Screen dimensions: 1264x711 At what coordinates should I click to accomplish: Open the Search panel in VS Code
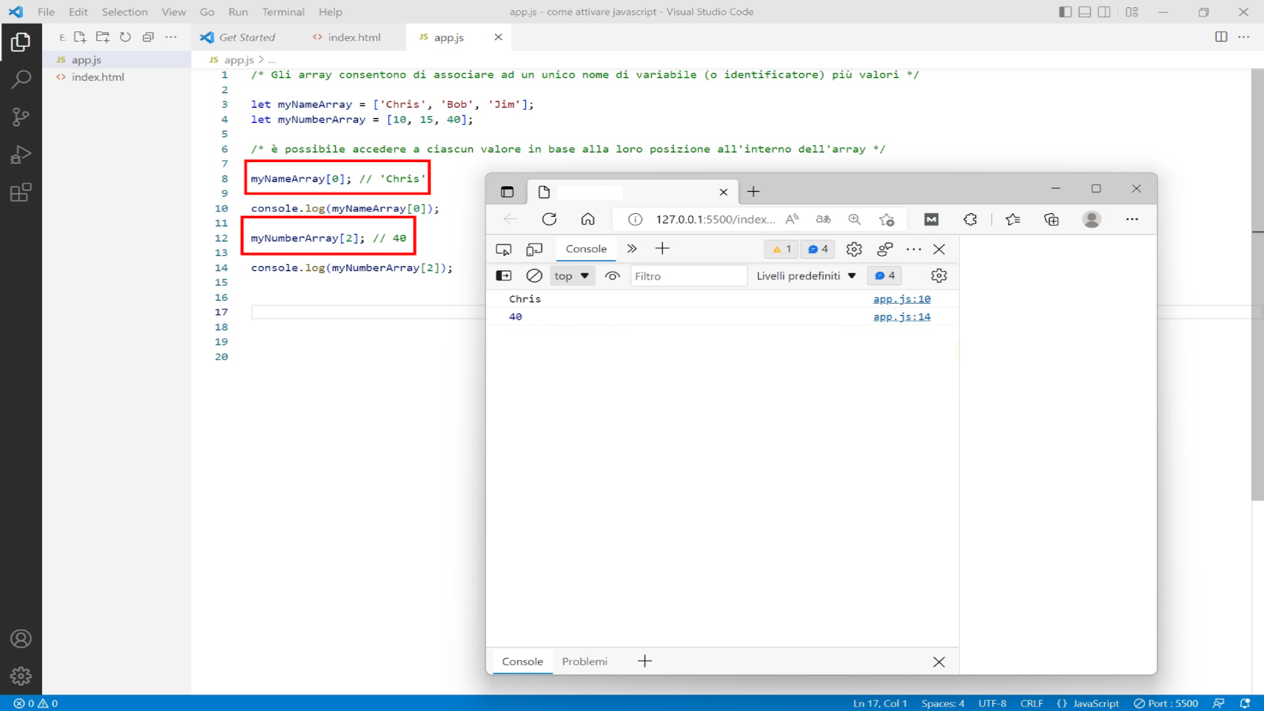[21, 78]
